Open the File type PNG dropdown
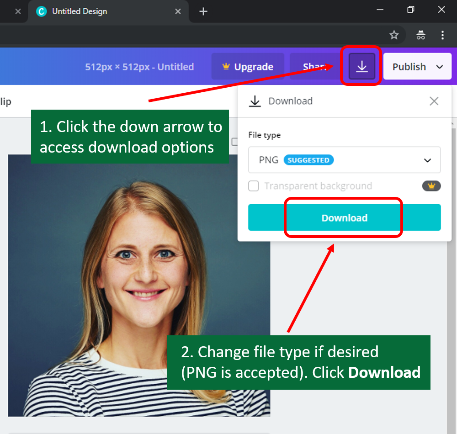457x434 pixels. tap(344, 160)
